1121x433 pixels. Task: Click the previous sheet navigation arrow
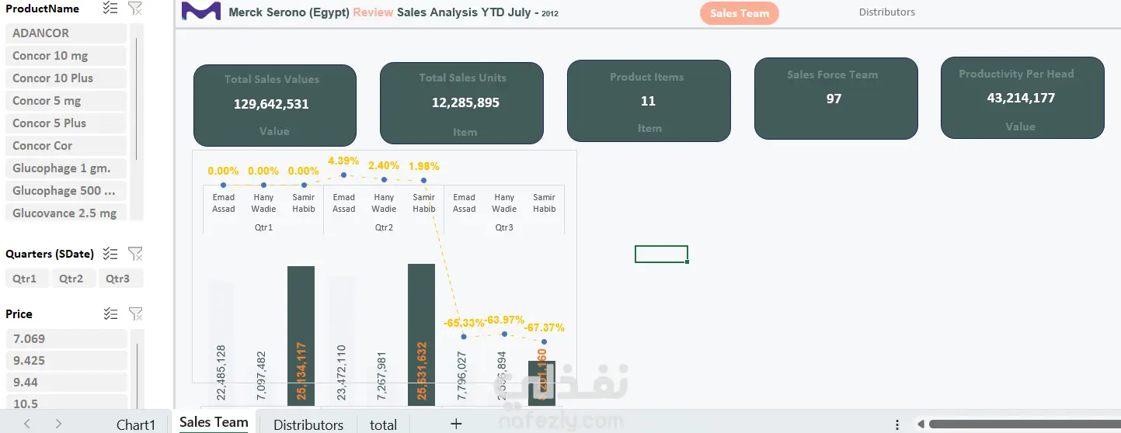tap(27, 424)
